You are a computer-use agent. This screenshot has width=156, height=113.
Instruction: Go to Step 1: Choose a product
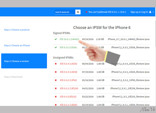[17, 30]
